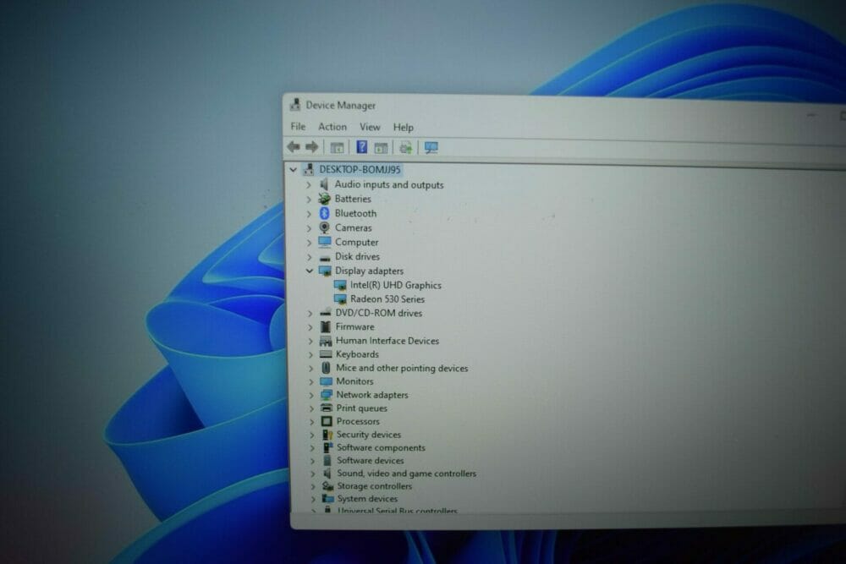The image size is (846, 564).
Task: Click the gear with green arrow toolbar icon
Action: point(406,147)
